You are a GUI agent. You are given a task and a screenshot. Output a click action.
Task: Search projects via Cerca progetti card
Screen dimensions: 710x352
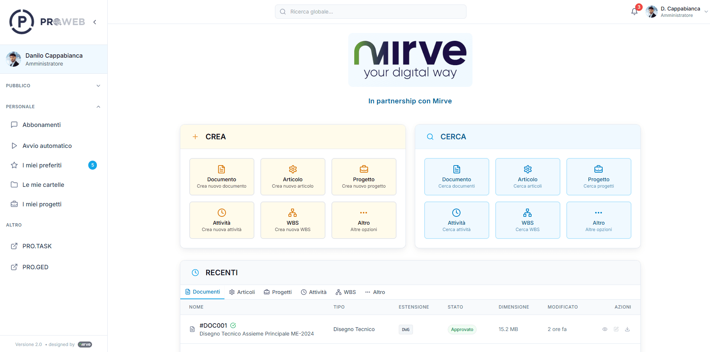pyautogui.click(x=599, y=177)
